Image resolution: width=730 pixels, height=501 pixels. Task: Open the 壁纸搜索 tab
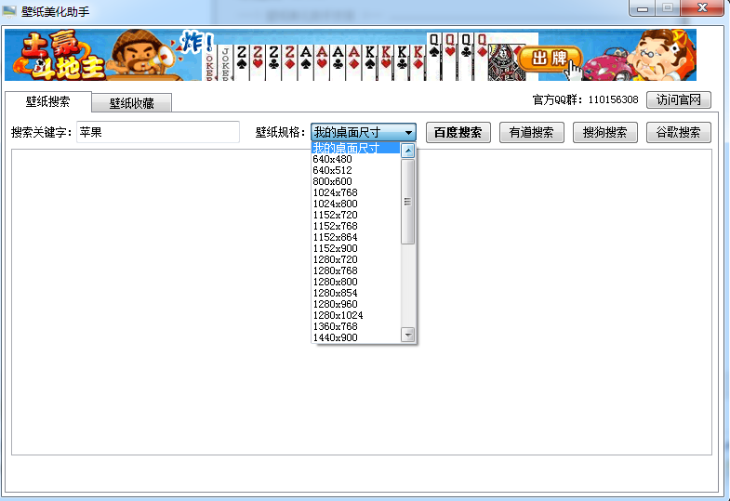tap(48, 101)
